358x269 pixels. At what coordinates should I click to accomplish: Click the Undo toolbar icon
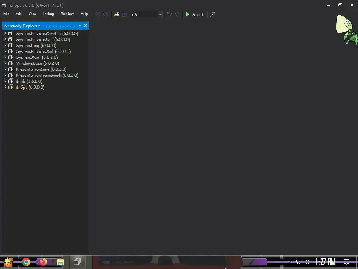click(170, 14)
